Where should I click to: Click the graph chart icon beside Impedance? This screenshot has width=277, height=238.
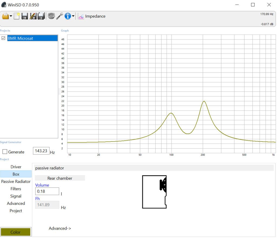click(81, 16)
